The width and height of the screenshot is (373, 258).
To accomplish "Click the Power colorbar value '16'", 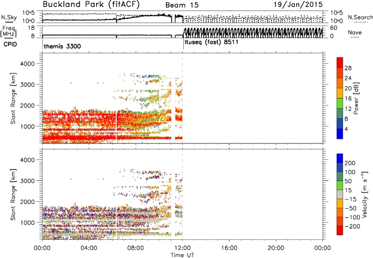I will 348,99.
